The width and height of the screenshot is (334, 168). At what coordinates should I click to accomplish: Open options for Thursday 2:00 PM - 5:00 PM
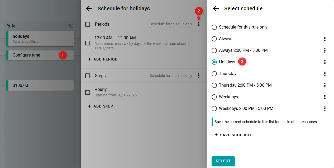(325, 85)
